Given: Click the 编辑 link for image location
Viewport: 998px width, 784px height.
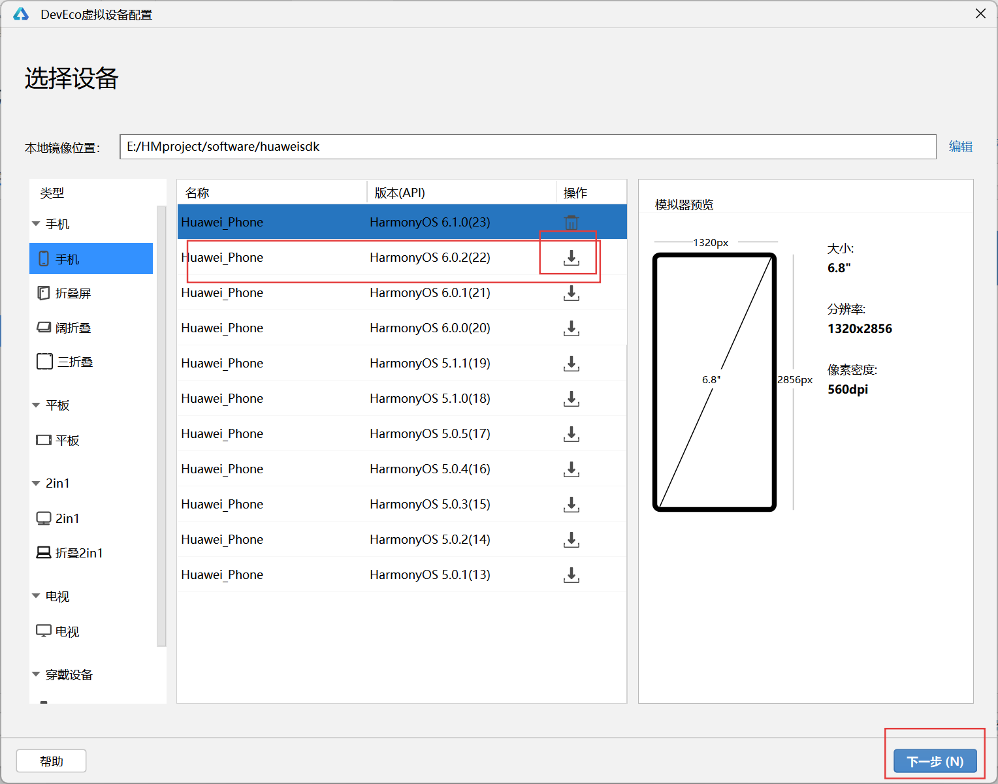Looking at the screenshot, I should (960, 147).
